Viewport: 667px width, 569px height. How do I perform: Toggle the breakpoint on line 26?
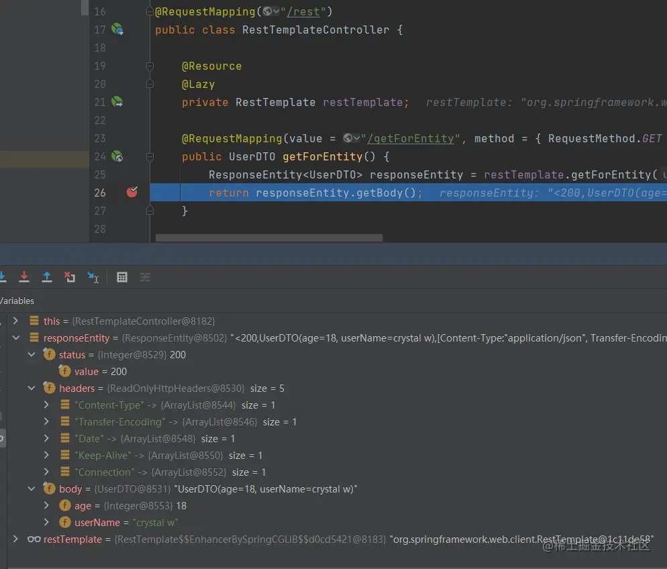(x=132, y=193)
